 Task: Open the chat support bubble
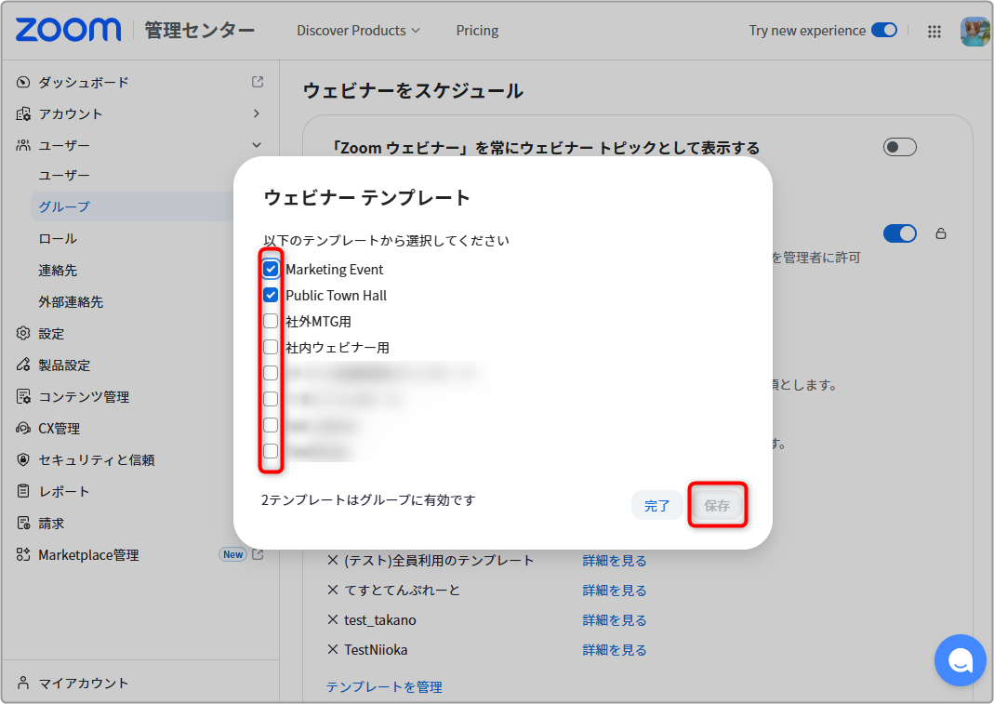coord(960,659)
